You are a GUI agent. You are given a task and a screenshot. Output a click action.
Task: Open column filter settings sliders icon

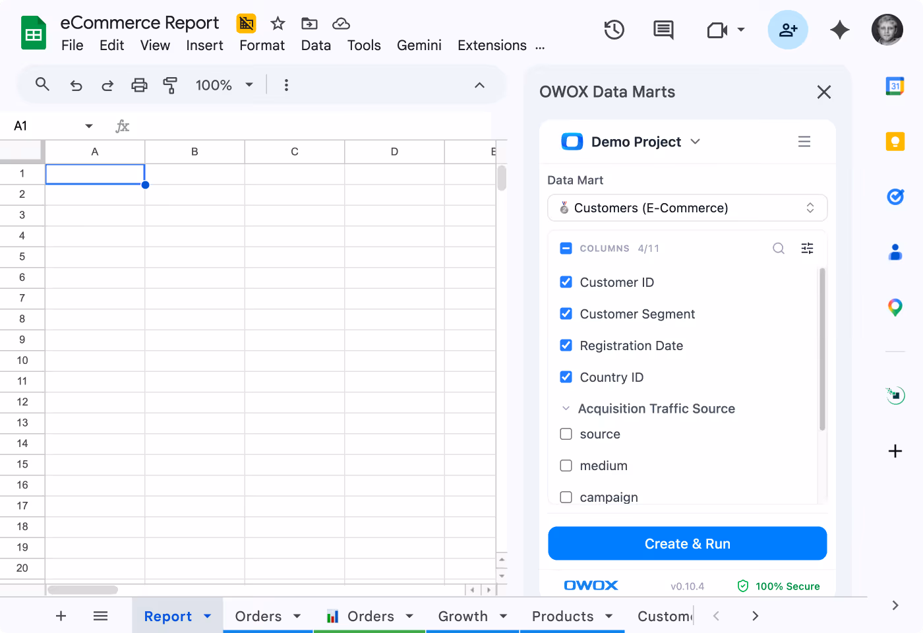point(807,249)
